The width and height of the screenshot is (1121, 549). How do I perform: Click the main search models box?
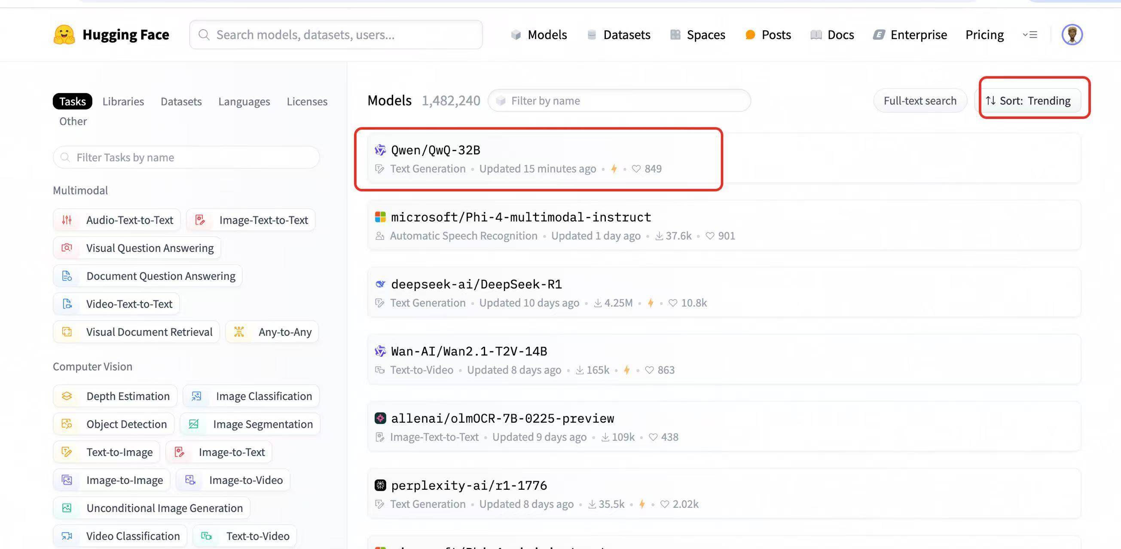pos(336,35)
